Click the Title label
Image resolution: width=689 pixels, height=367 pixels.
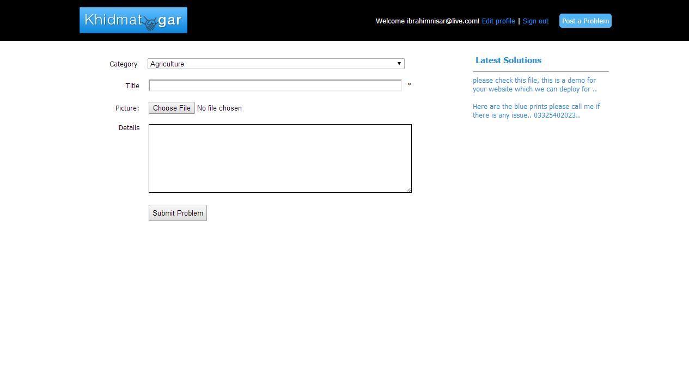click(x=132, y=85)
